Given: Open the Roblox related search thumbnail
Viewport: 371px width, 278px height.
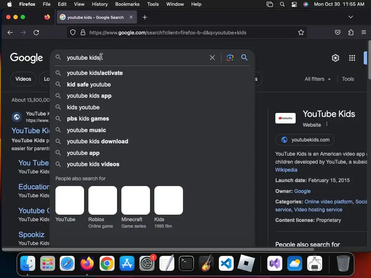Looking at the screenshot, I should (x=103, y=200).
